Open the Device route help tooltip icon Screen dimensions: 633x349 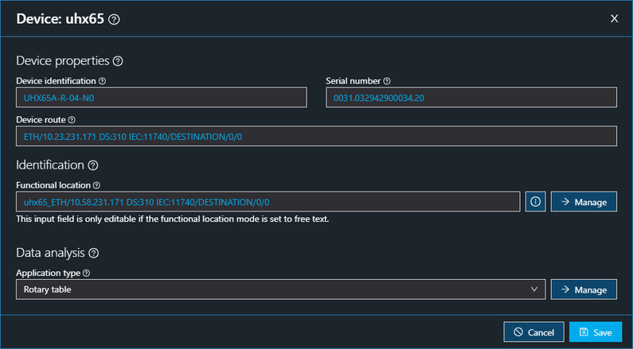[72, 121]
